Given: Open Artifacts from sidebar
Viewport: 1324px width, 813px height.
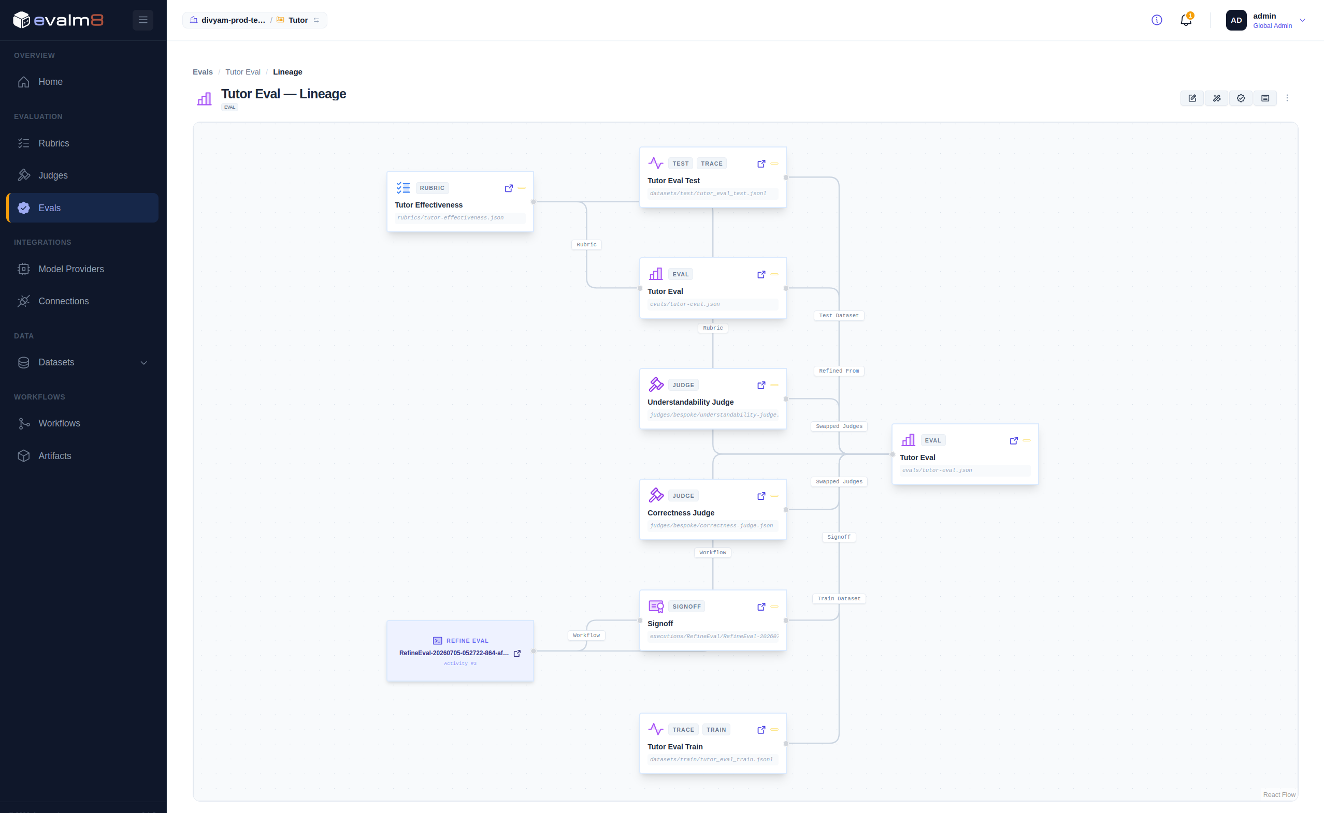Looking at the screenshot, I should [x=82, y=456].
